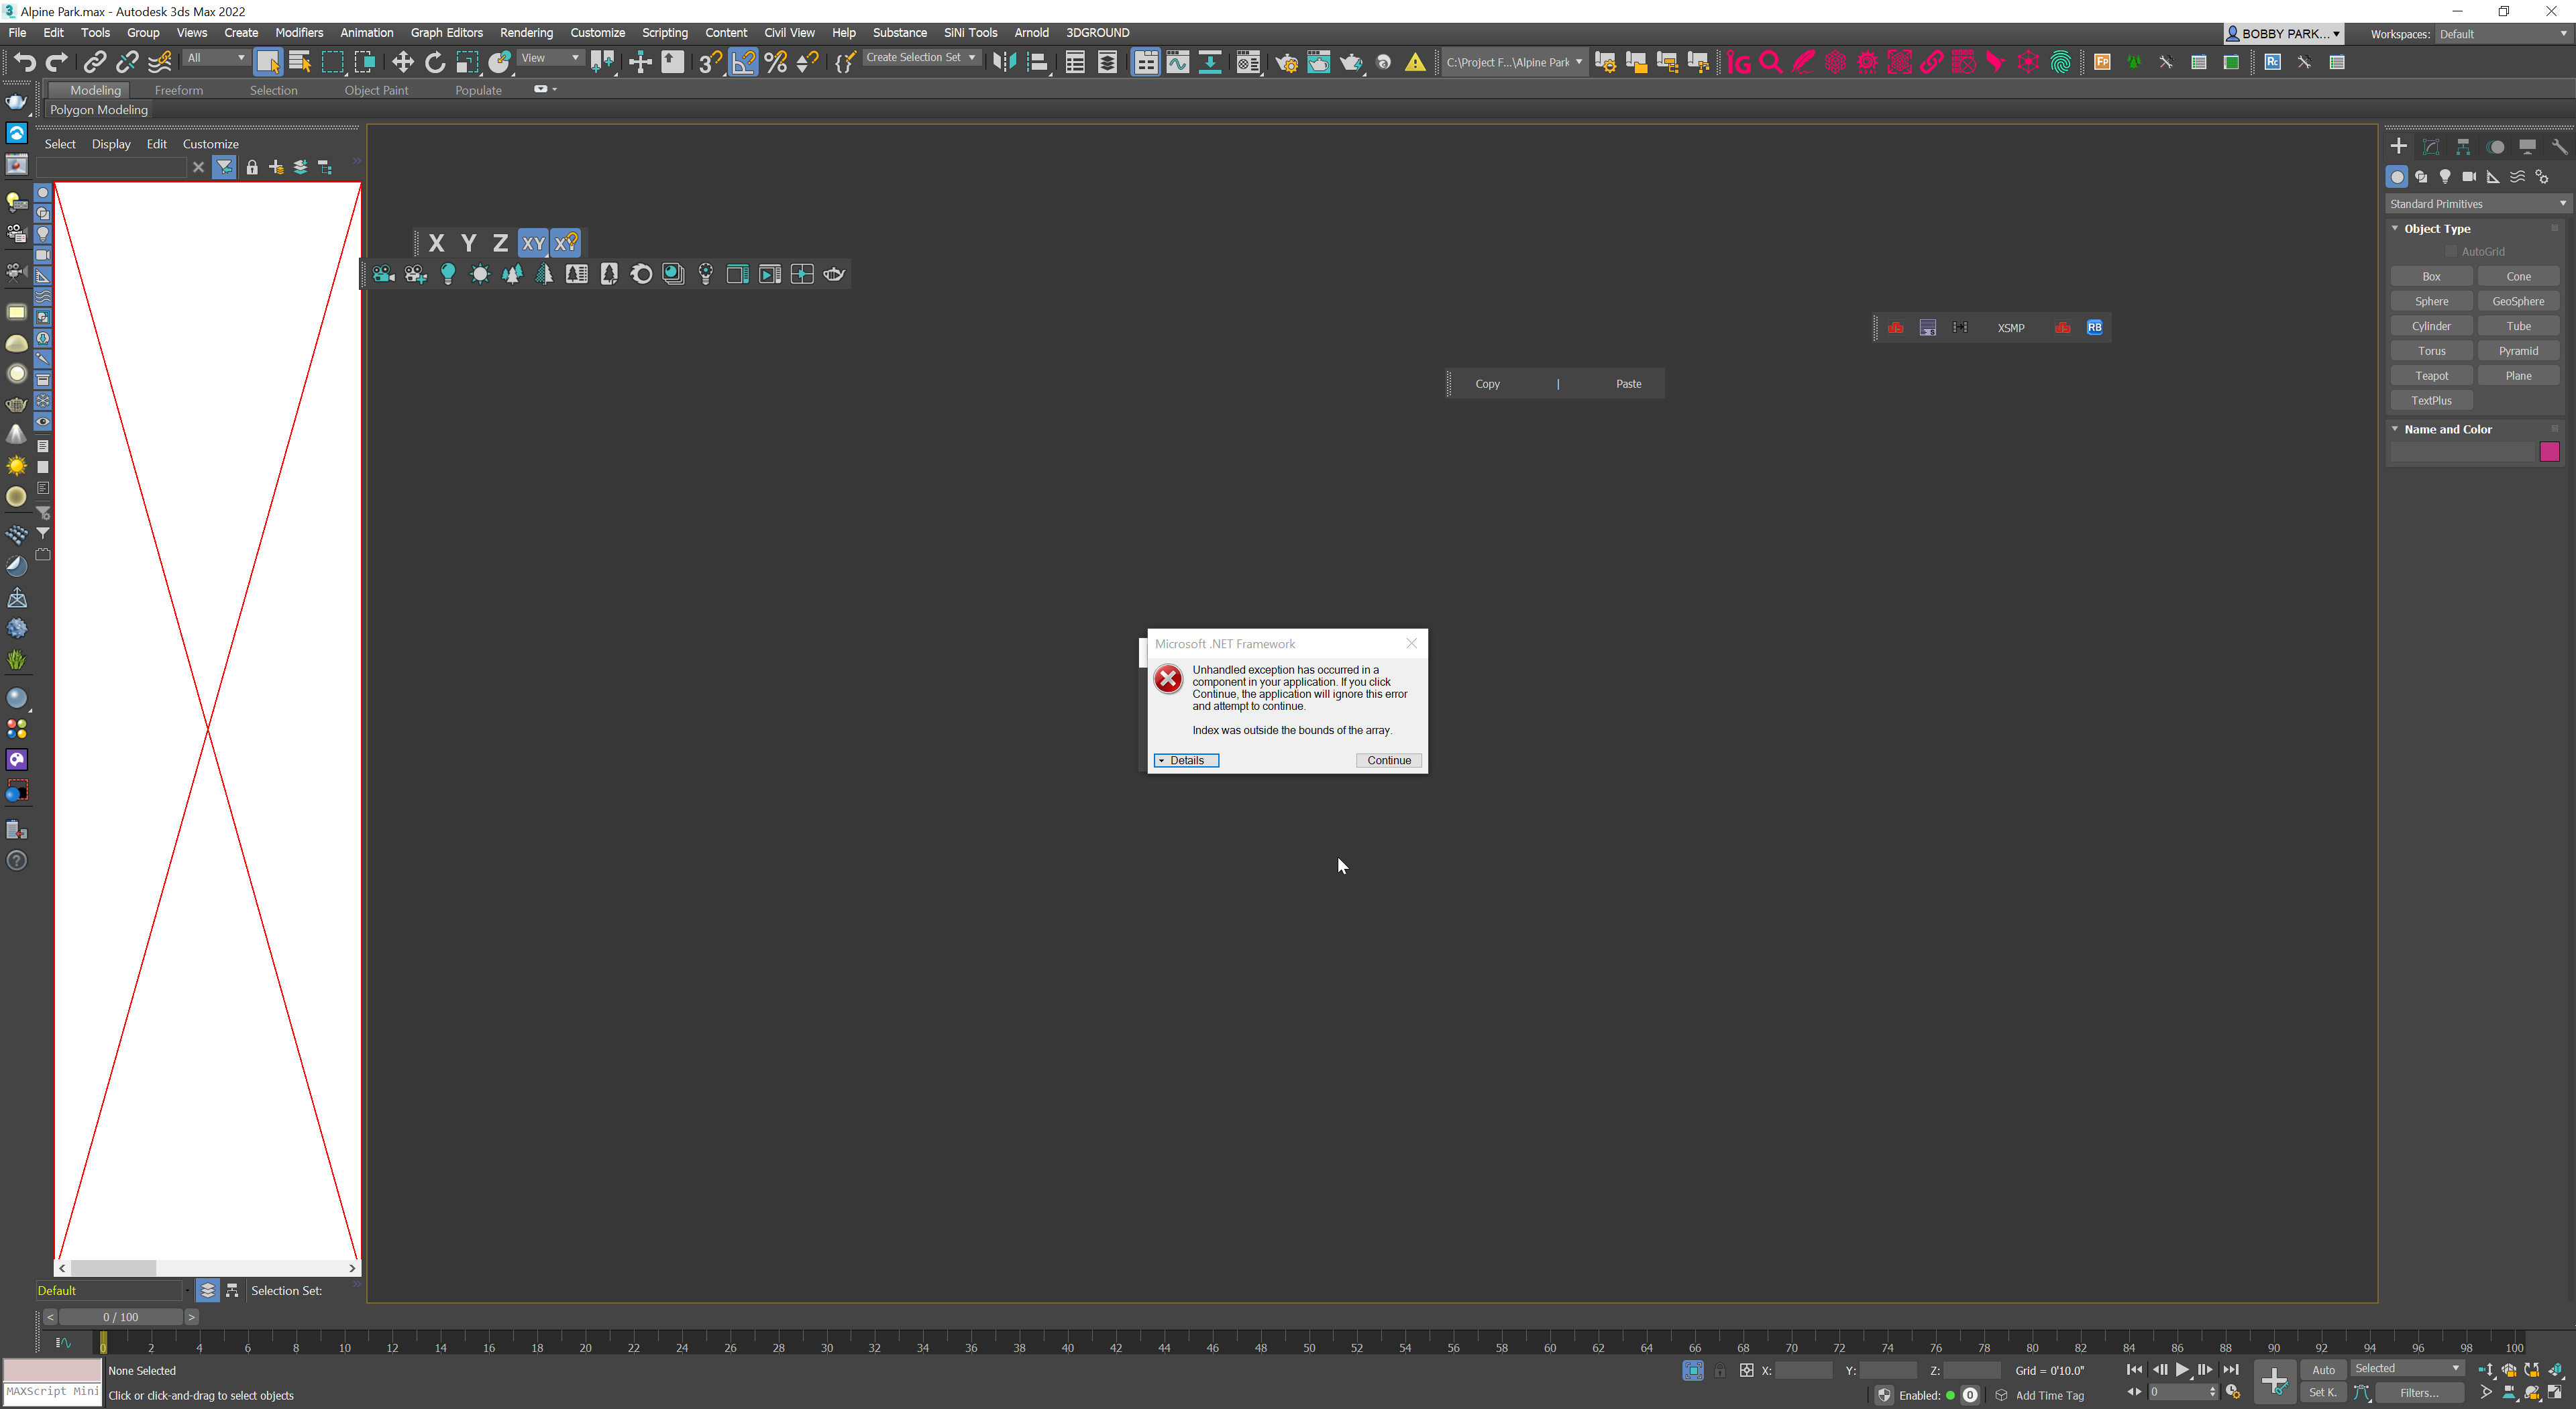Select the Select and Link tool
2576x1409 pixels.
coord(94,62)
